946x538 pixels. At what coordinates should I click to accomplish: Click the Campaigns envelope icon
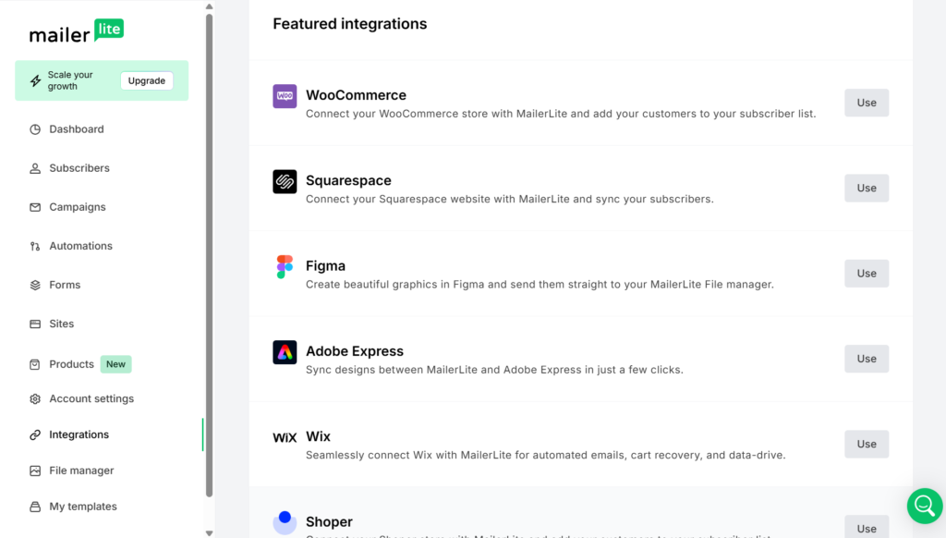(x=35, y=207)
